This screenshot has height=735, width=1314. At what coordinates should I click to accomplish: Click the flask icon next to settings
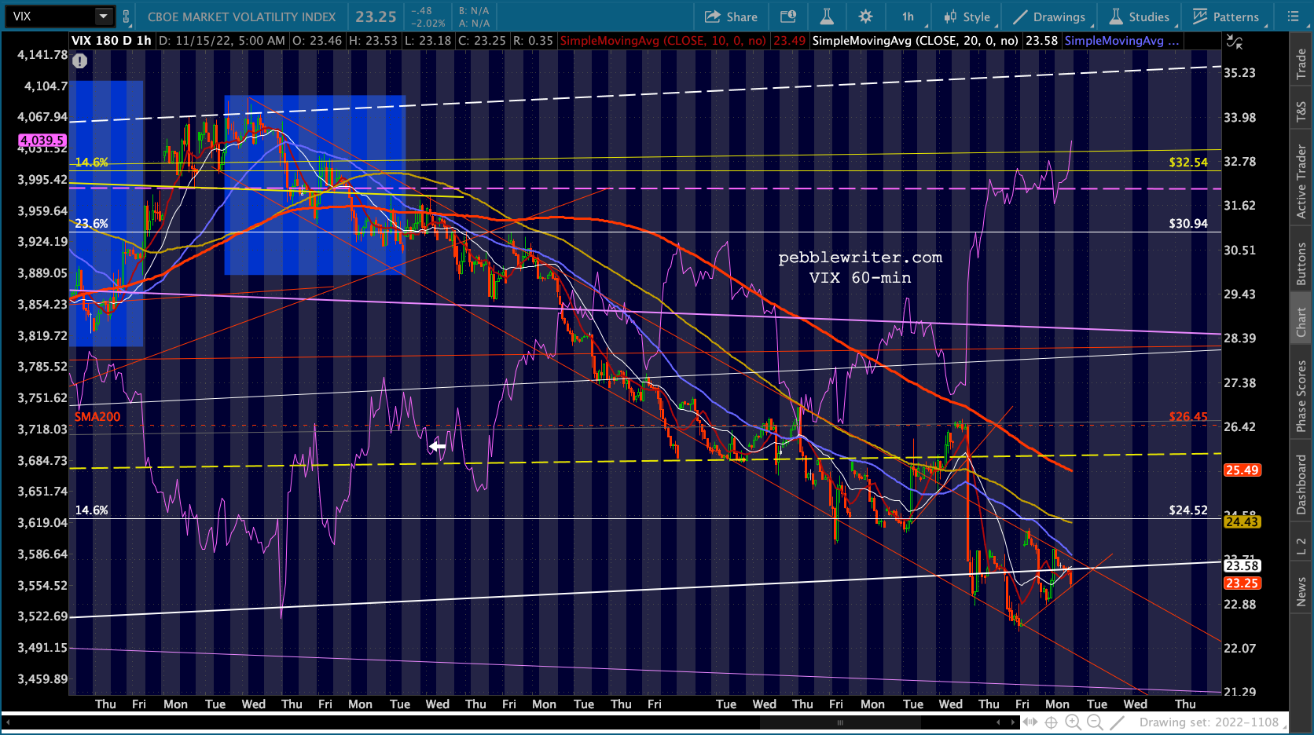[x=827, y=16]
